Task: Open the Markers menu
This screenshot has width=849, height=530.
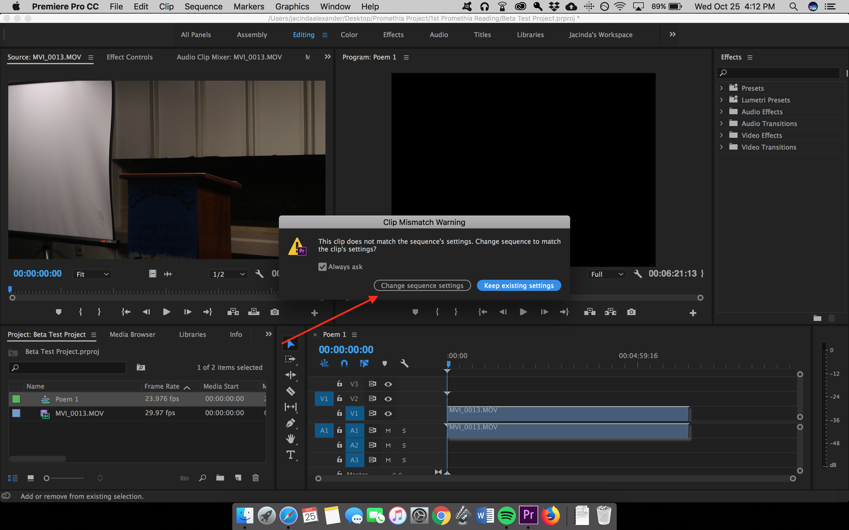Action: [249, 6]
